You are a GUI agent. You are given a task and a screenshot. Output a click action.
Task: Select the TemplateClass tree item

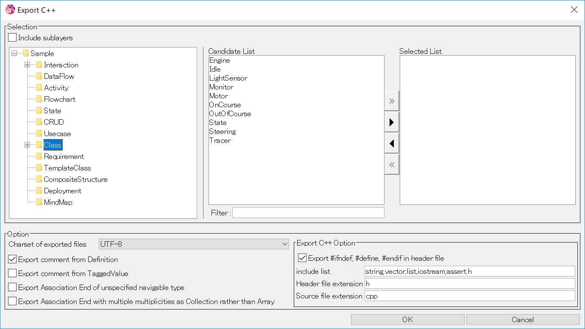(x=67, y=168)
